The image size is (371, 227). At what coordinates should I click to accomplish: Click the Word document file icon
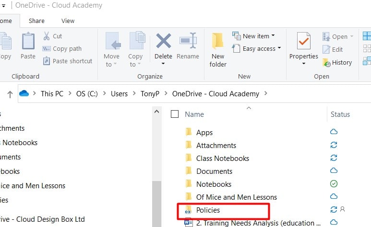click(x=189, y=223)
